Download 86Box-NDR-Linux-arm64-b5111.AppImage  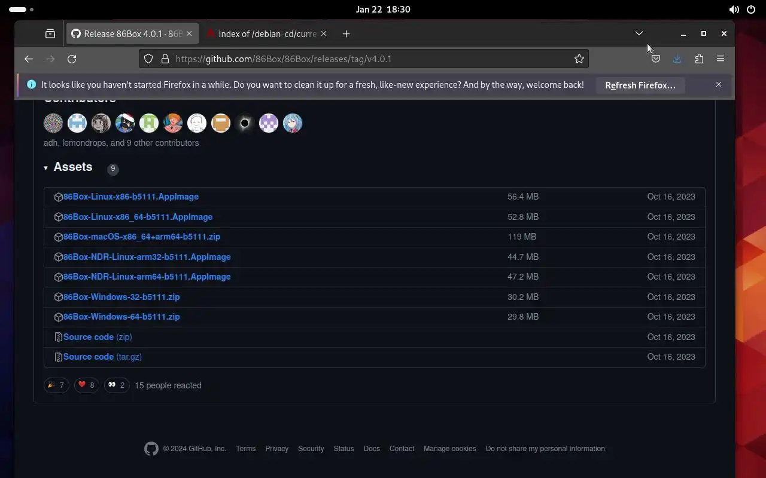pos(147,277)
